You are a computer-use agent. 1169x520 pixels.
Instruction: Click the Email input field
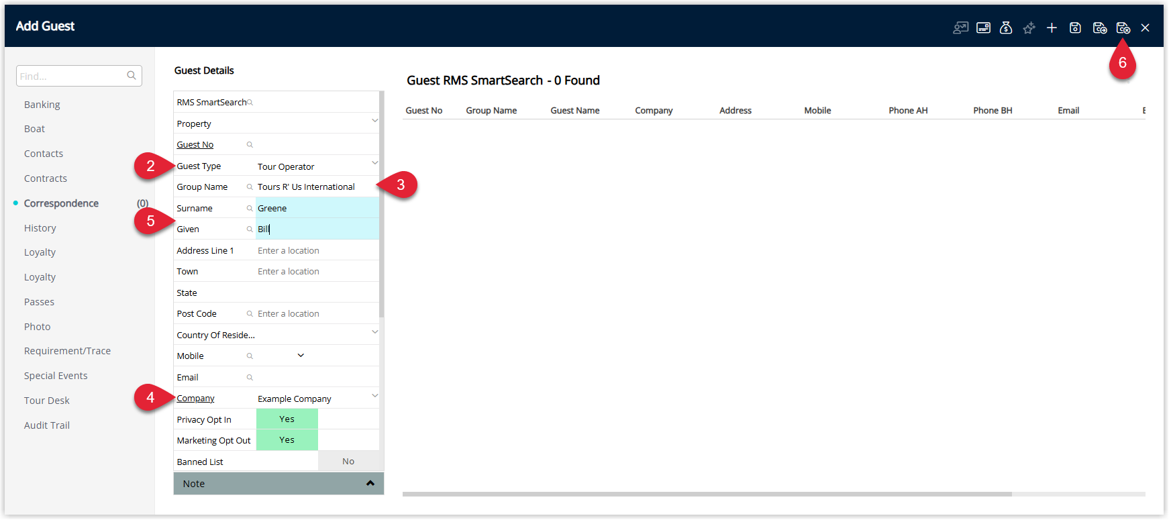[x=317, y=377]
